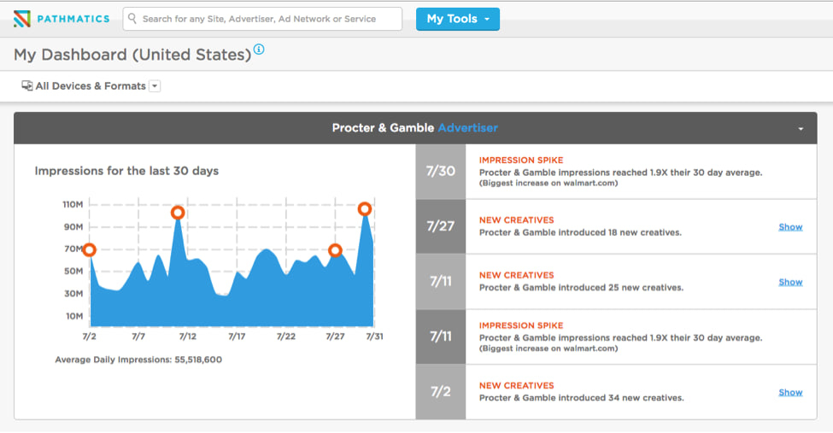Click the 7/2 date tile
The width and height of the screenshot is (833, 433).
click(441, 392)
